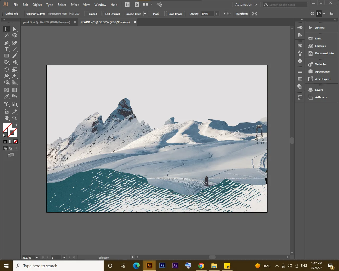
Task: Click the Embed button
Action: pyautogui.click(x=93, y=14)
